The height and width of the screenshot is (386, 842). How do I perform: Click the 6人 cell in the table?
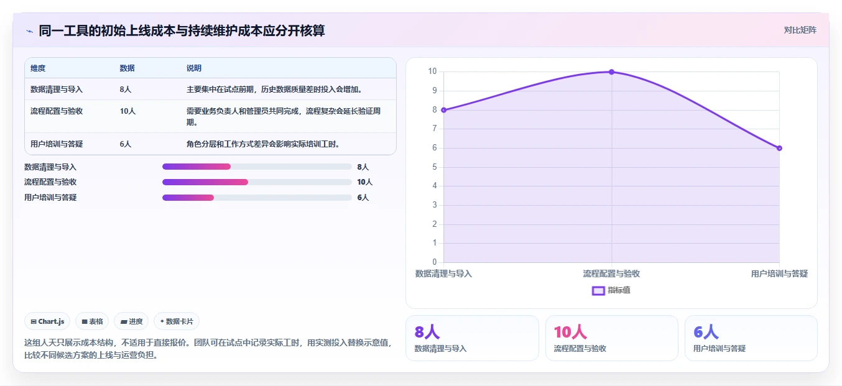pos(126,144)
